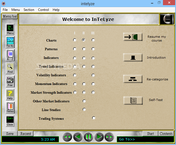Open the File menu
Image resolution: width=176 pixels, height=145 pixels.
pos(5,10)
